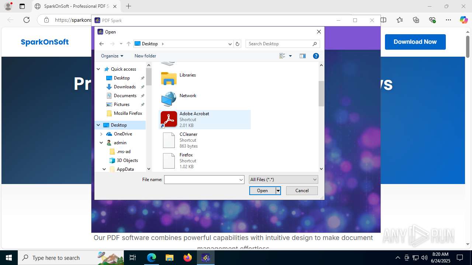Open Edge Collections icon

point(416,20)
